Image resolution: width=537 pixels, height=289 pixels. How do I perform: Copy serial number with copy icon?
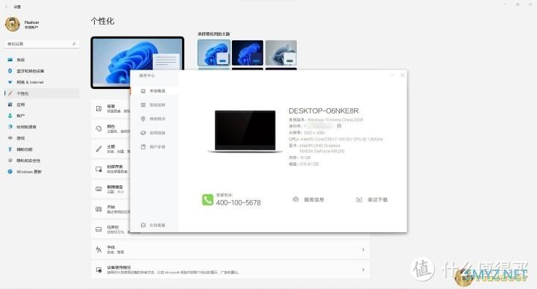pos(339,126)
